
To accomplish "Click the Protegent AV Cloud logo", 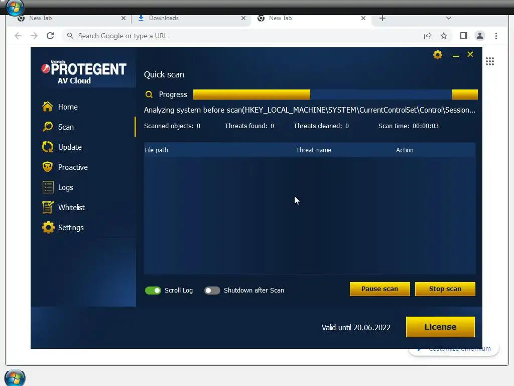I will 84,72.
